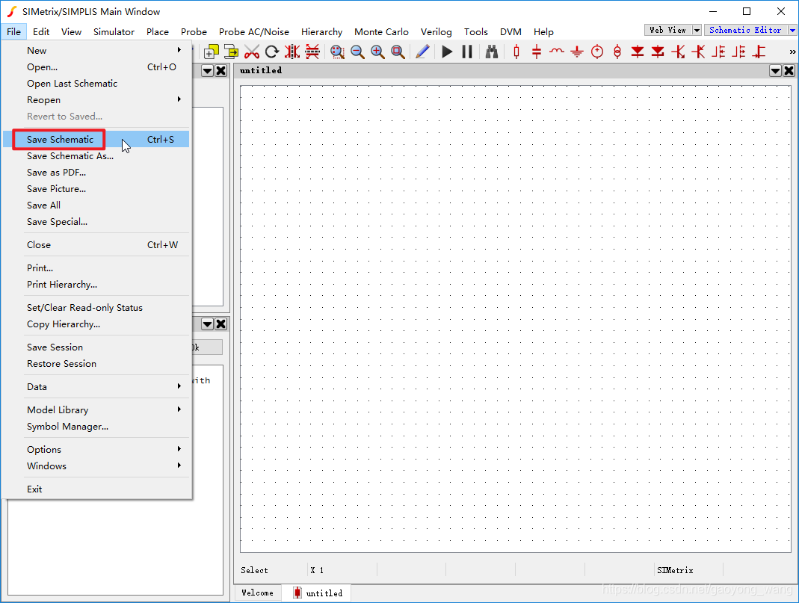This screenshot has height=603, width=799.
Task: Choose Print... from File menu
Action: pyautogui.click(x=96, y=268)
